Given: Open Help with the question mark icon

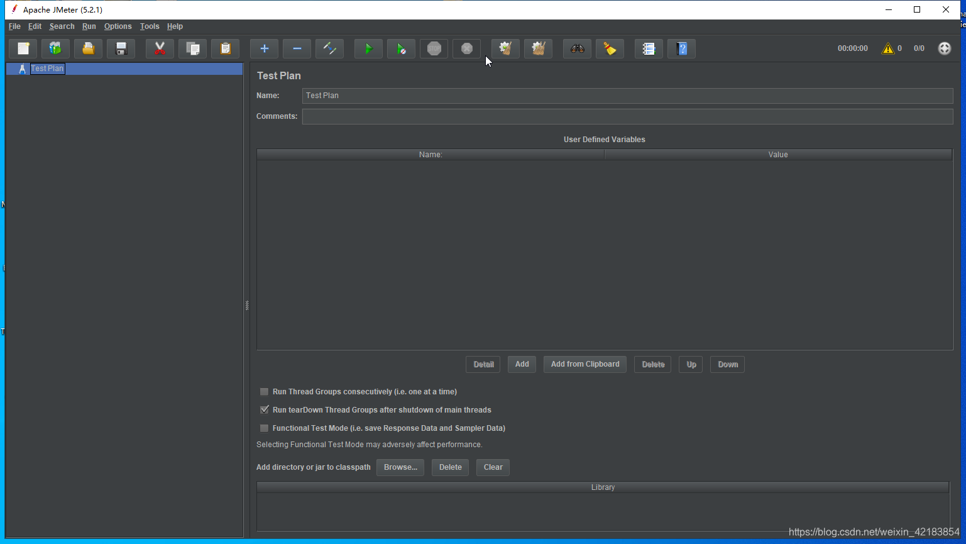Looking at the screenshot, I should click(682, 48).
